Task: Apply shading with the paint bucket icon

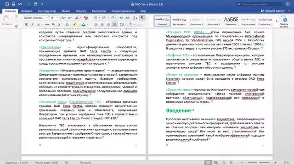Action: 130,24
